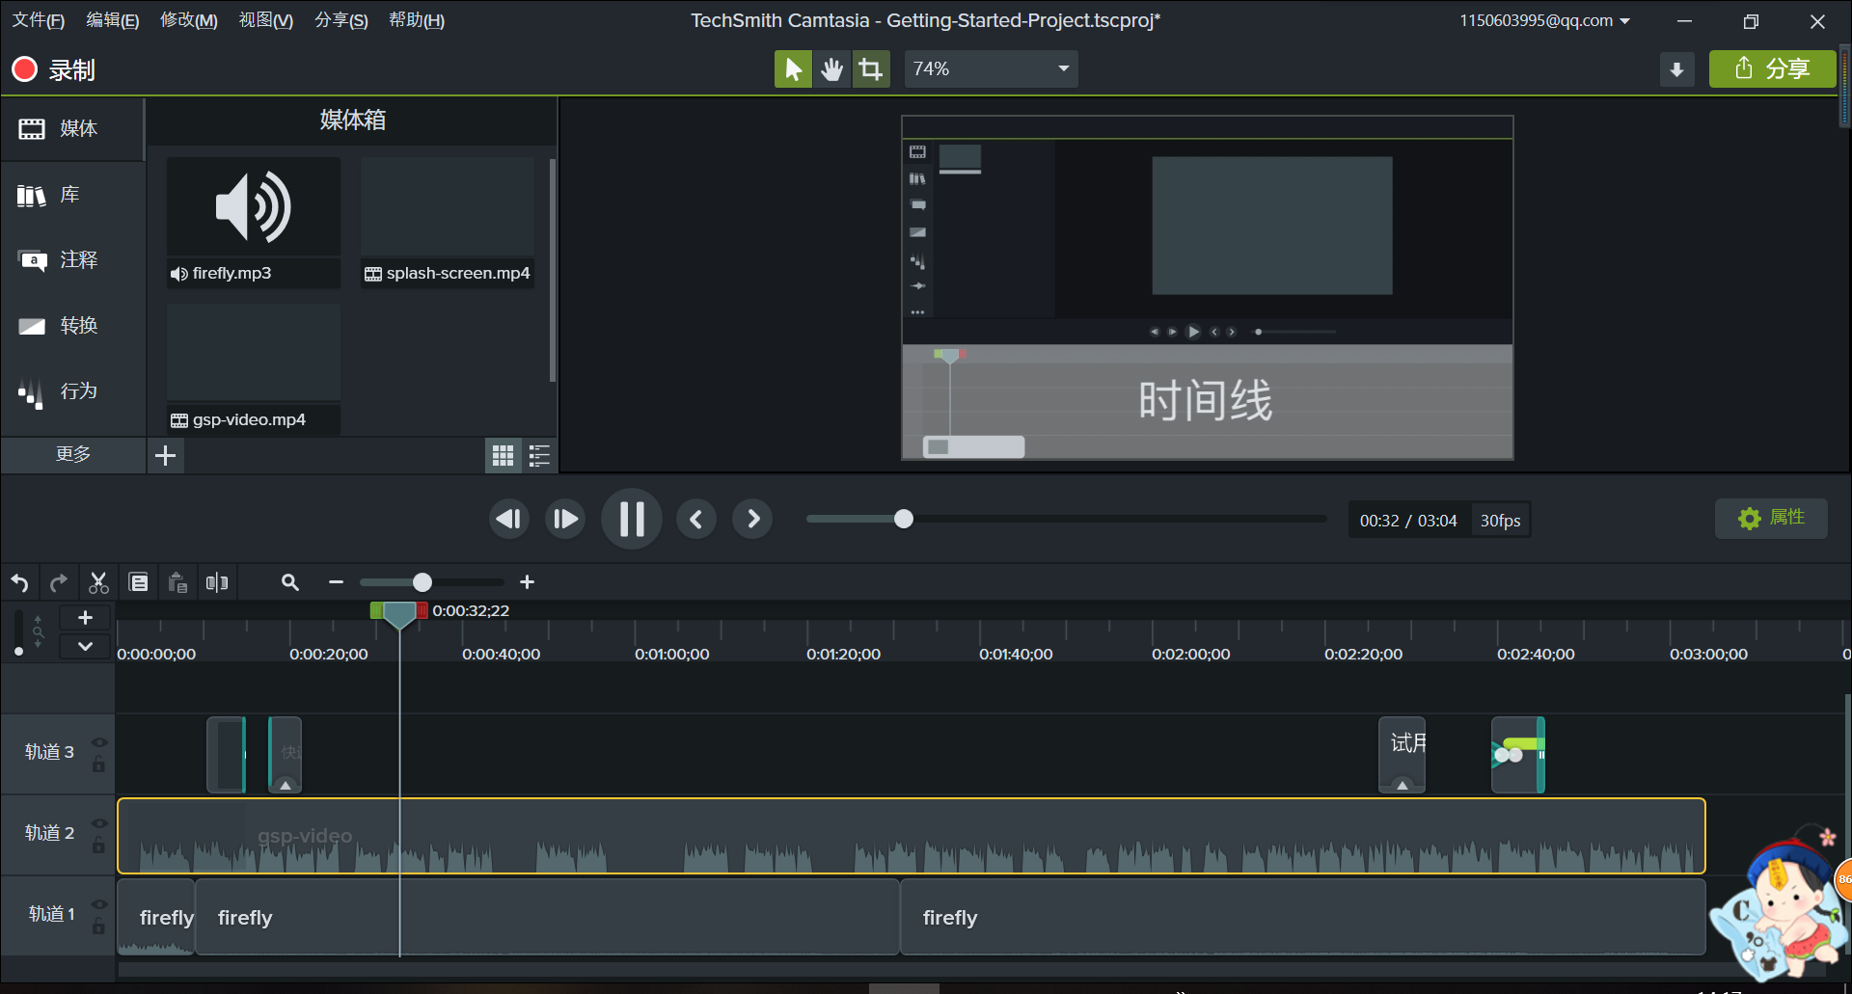This screenshot has height=994, width=1852.
Task: Open the 修改(M) menu
Action: click(188, 20)
